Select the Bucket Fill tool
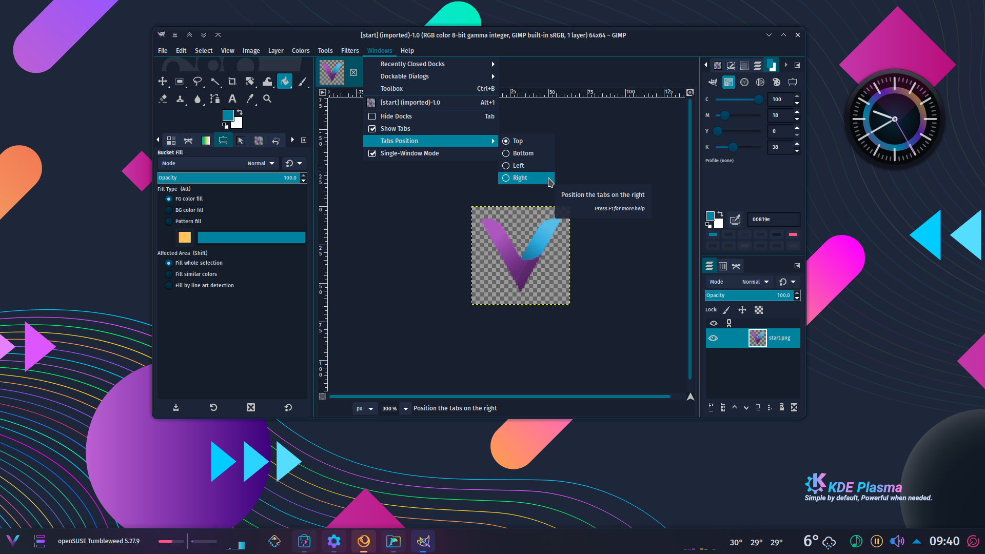The width and height of the screenshot is (985, 554). (285, 81)
